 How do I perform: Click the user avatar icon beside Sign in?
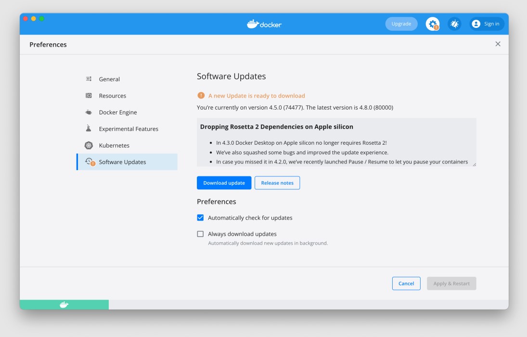[476, 24]
